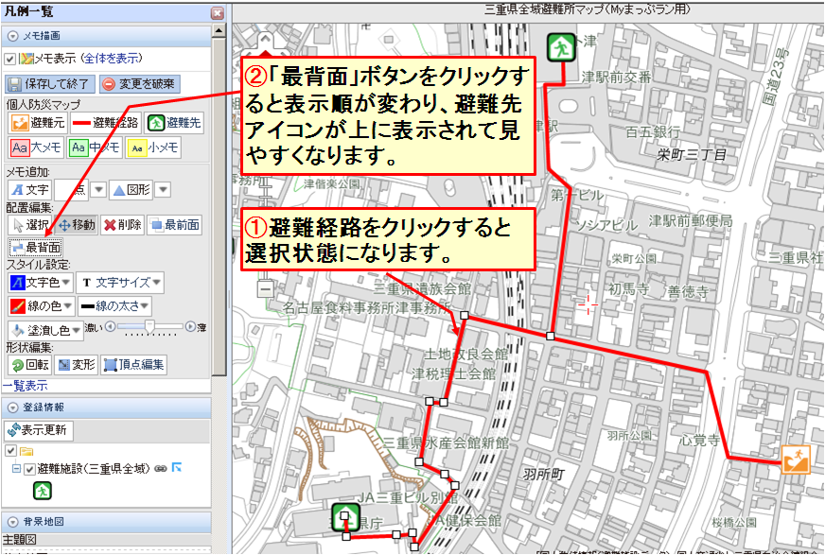This screenshot has height=555, width=825.
Task: Toggle the メモ表示 checkbox
Action: [x=10, y=59]
